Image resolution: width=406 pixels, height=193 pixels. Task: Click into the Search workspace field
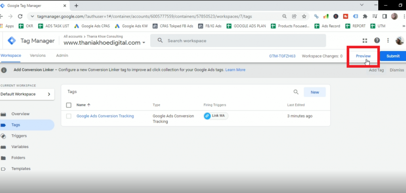coord(238,40)
